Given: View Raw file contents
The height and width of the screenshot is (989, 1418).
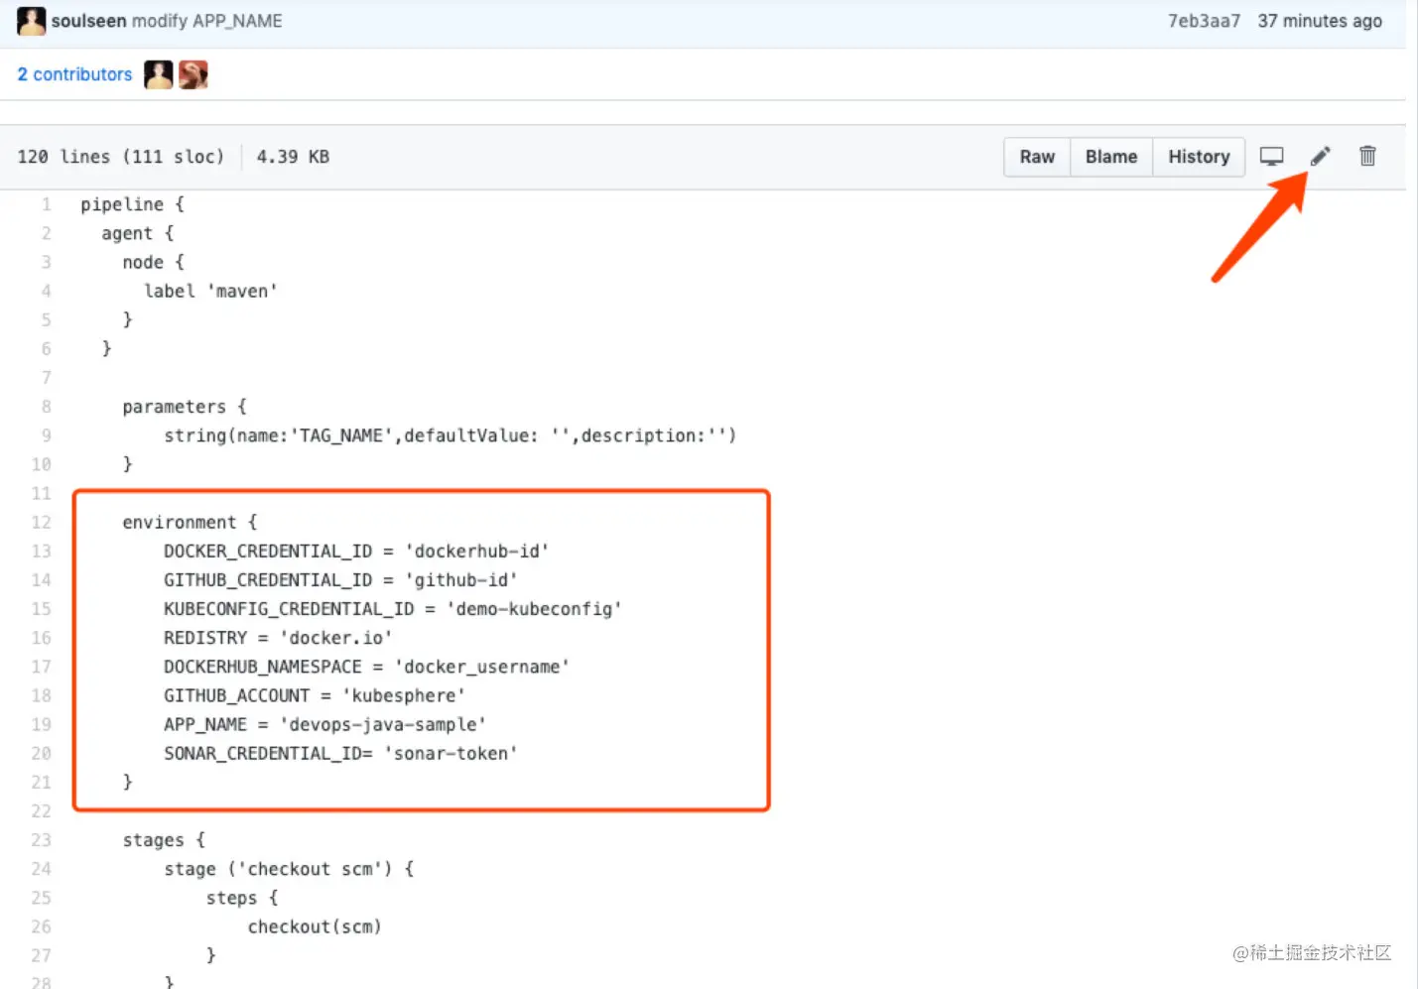Looking at the screenshot, I should pyautogui.click(x=1037, y=157).
